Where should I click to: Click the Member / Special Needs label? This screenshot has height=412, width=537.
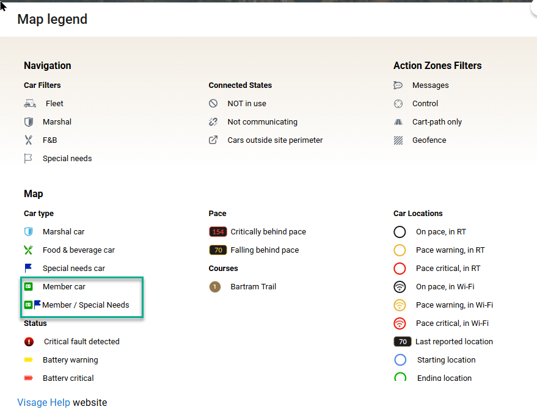pyautogui.click(x=86, y=305)
